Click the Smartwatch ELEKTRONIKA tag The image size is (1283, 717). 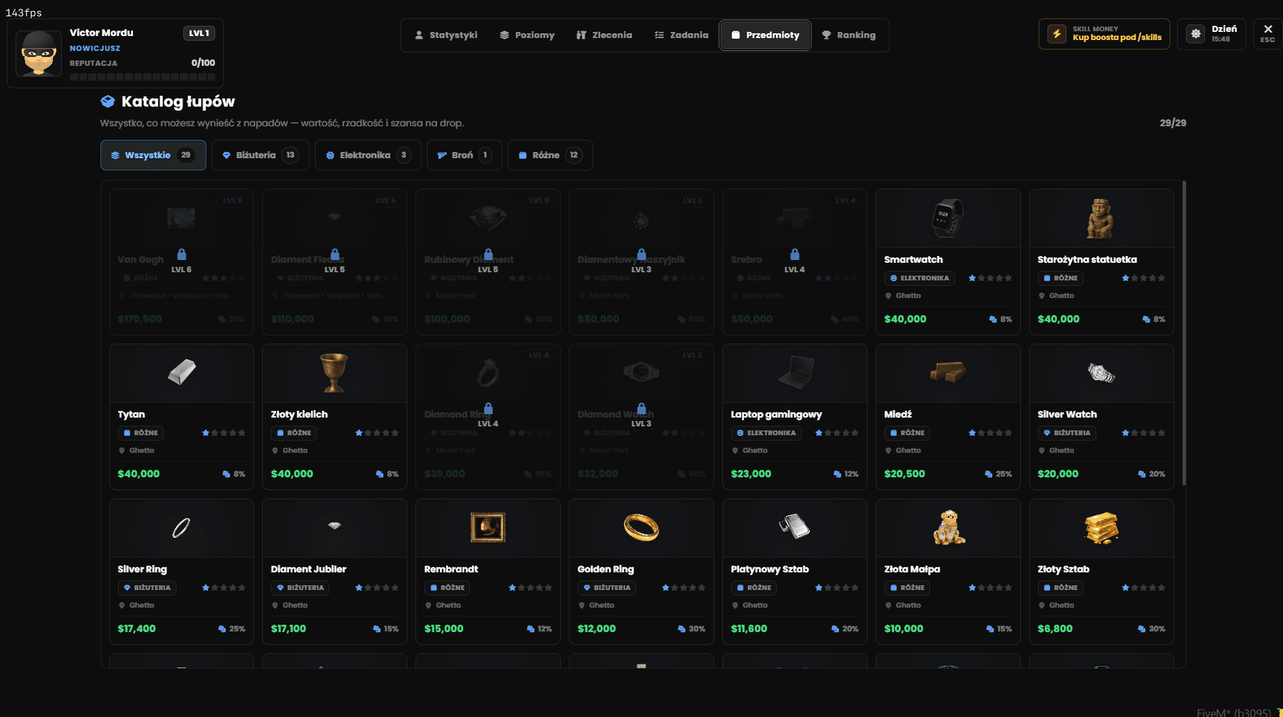tap(920, 278)
